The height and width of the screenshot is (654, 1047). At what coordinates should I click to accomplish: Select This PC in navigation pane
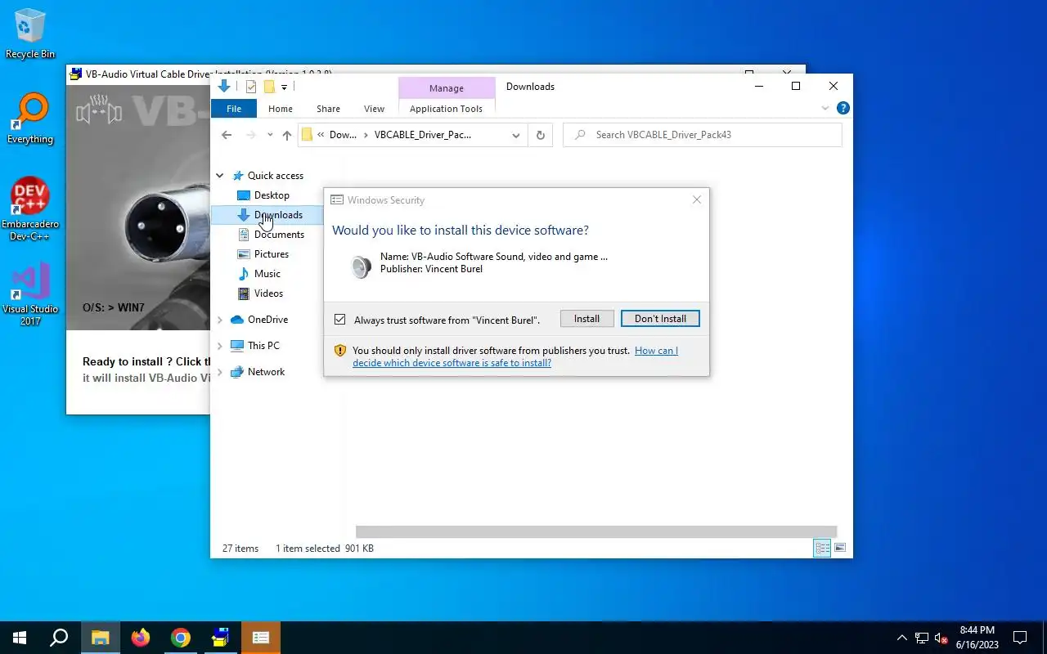pos(263,346)
